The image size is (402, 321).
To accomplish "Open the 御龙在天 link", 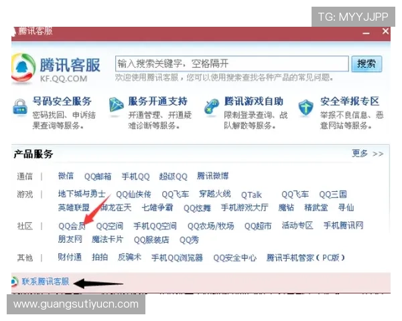I will 116,207.
